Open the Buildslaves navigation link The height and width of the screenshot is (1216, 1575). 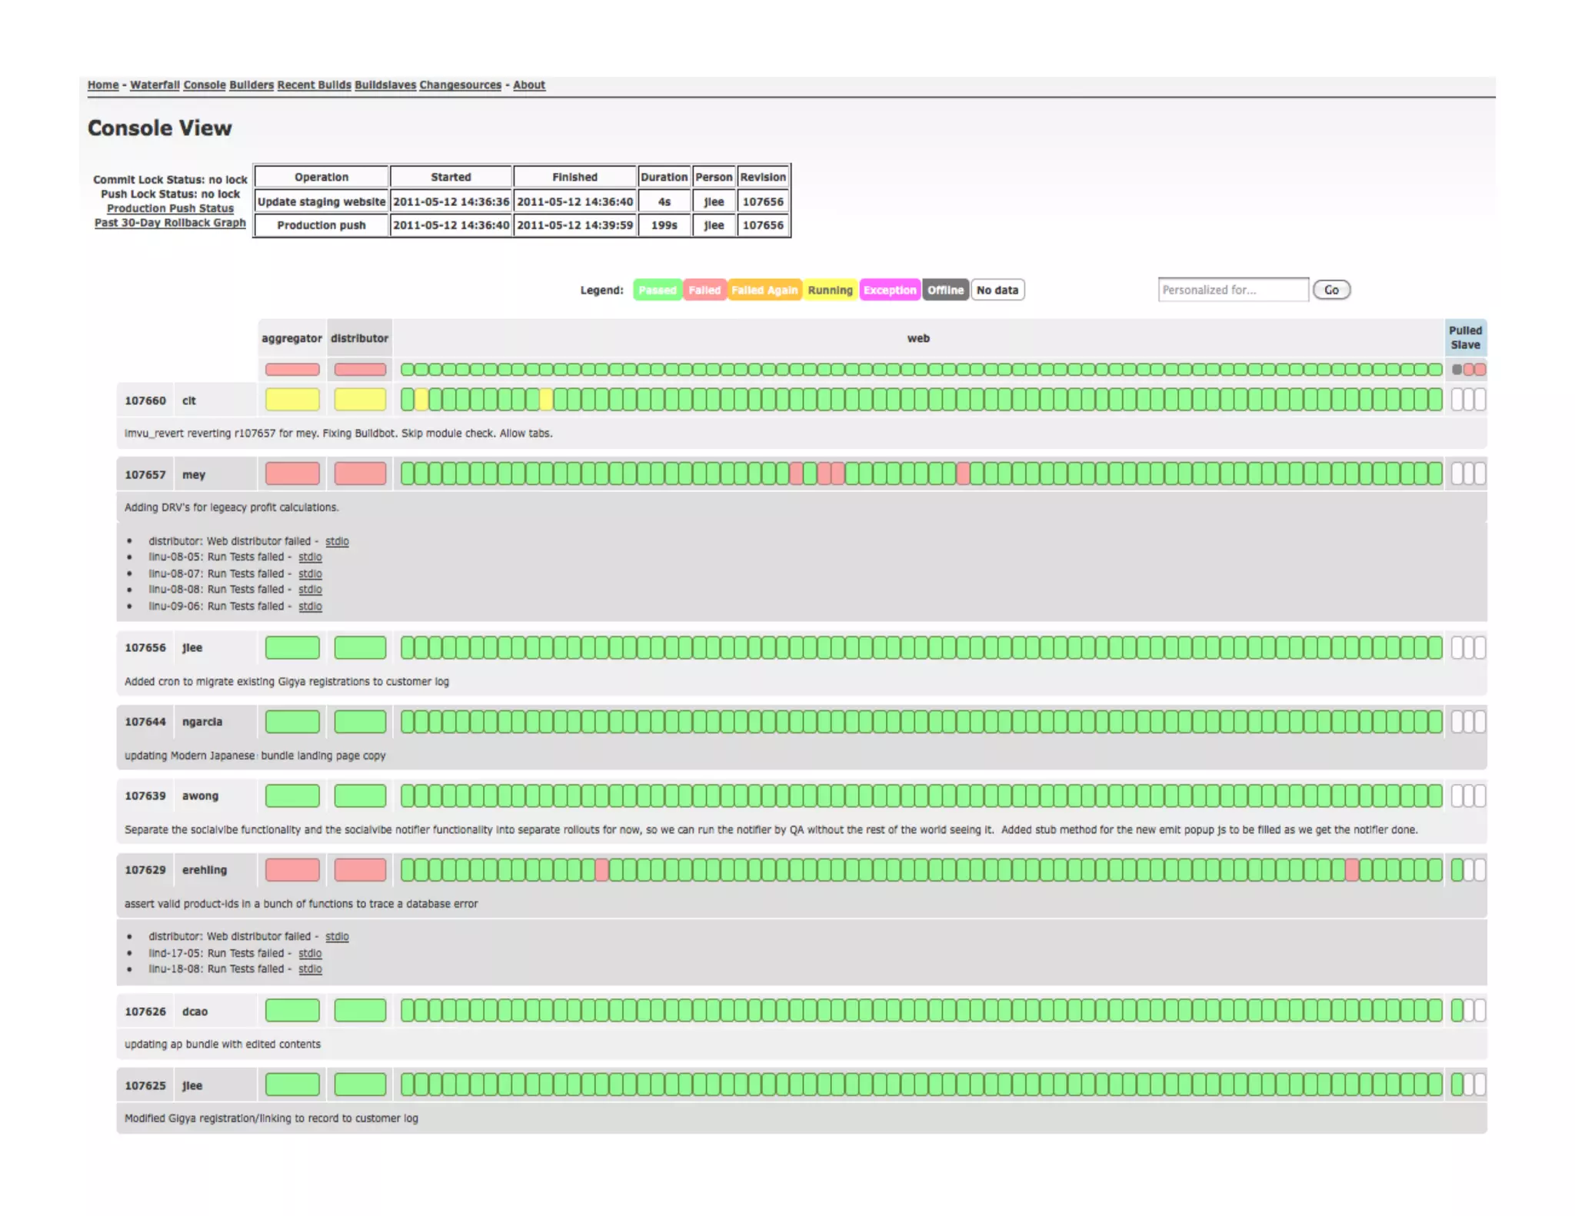[385, 85]
